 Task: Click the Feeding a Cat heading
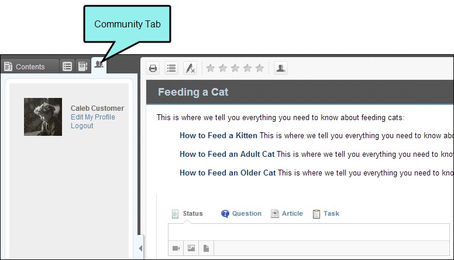[193, 92]
